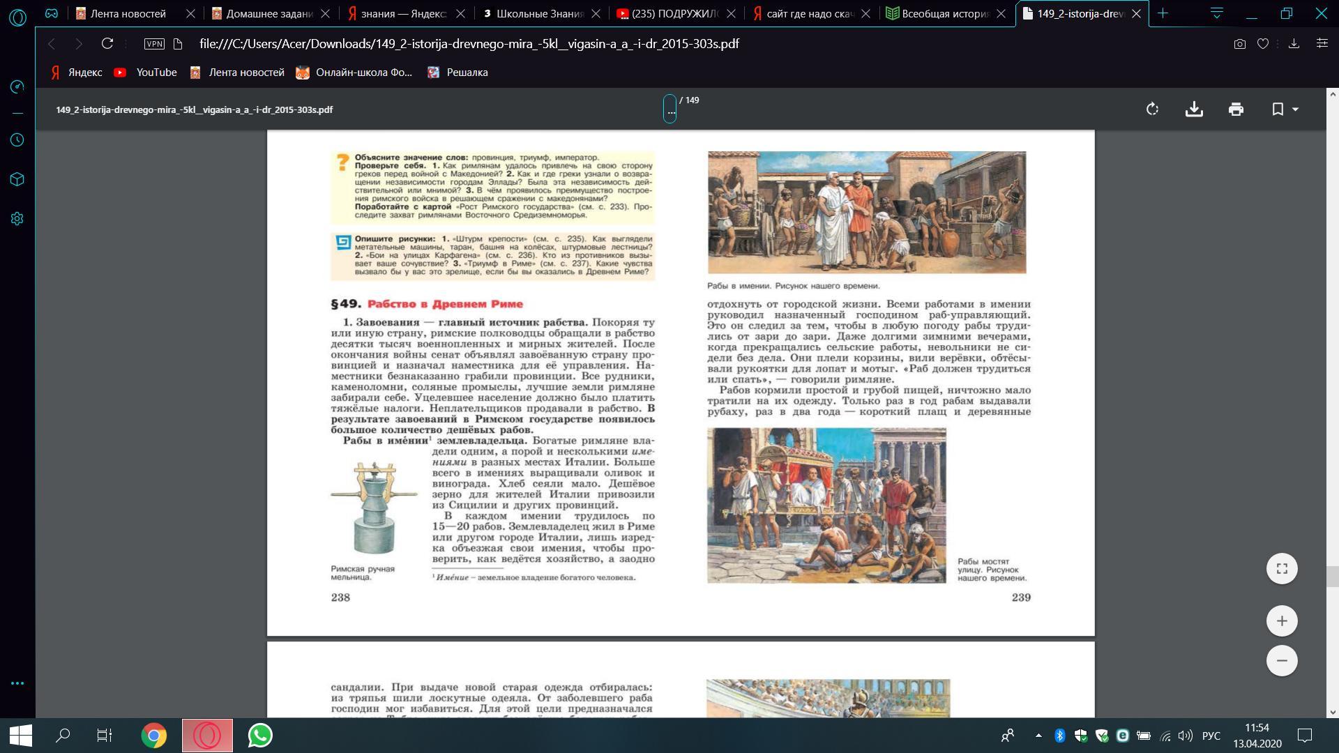Screen dimensions: 1339x753
Task: Add page to bookmarks with heart icon
Action: click(x=1263, y=44)
